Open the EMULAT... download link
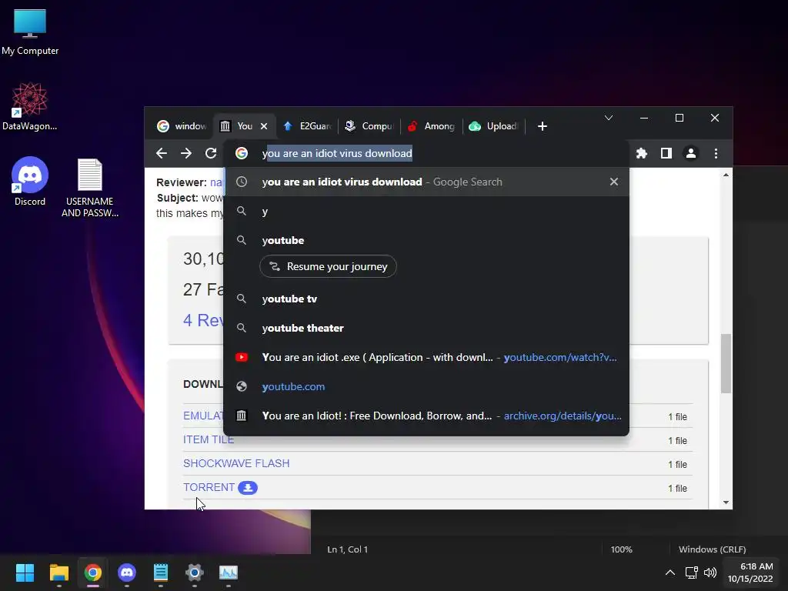Viewport: 788px width, 591px height. pos(203,416)
